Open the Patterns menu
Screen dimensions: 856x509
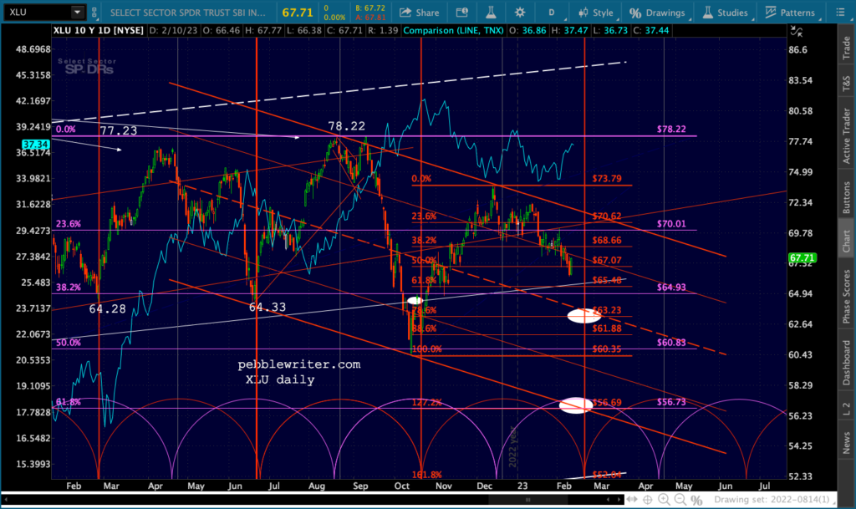point(790,12)
